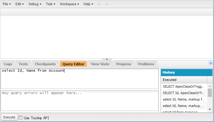The width and height of the screenshot is (214, 122).
Task: Select history query 'select Id, Name, markup f...'
Action: [x=184, y=99]
